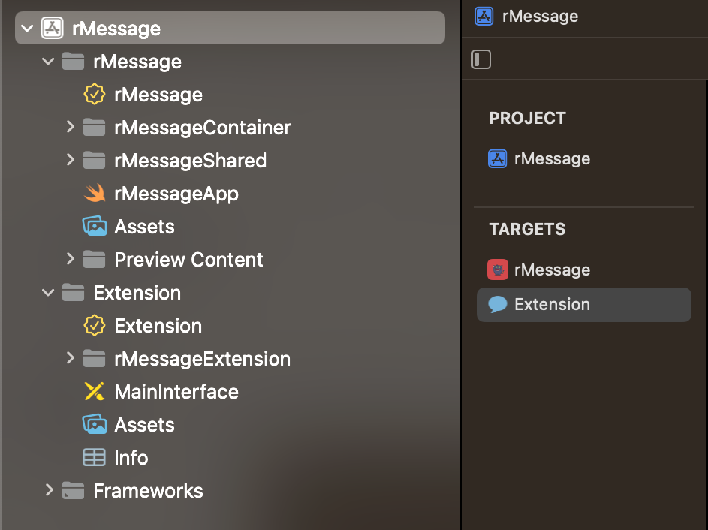Open the Info plist table icon
This screenshot has width=708, height=530.
[94, 458]
